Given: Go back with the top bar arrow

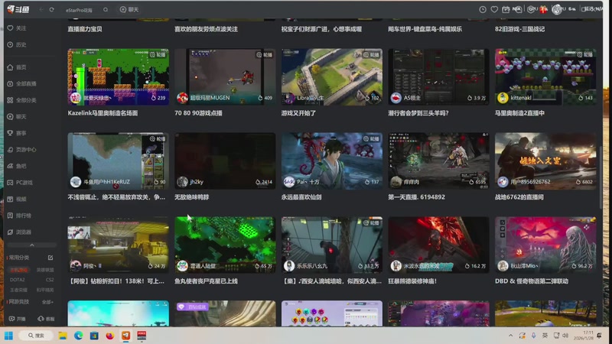Looking at the screenshot, I should pyautogui.click(x=41, y=9).
